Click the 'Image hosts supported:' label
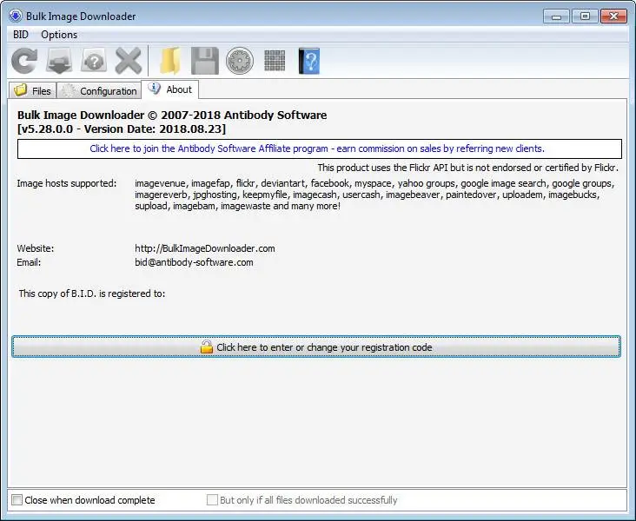This screenshot has height=521, width=636. [x=67, y=183]
